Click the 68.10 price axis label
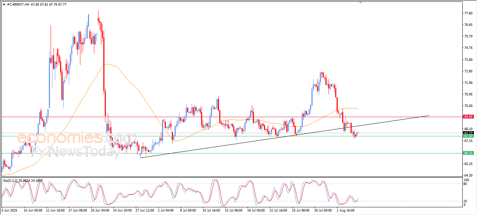This screenshot has width=477, height=215. 468,129
